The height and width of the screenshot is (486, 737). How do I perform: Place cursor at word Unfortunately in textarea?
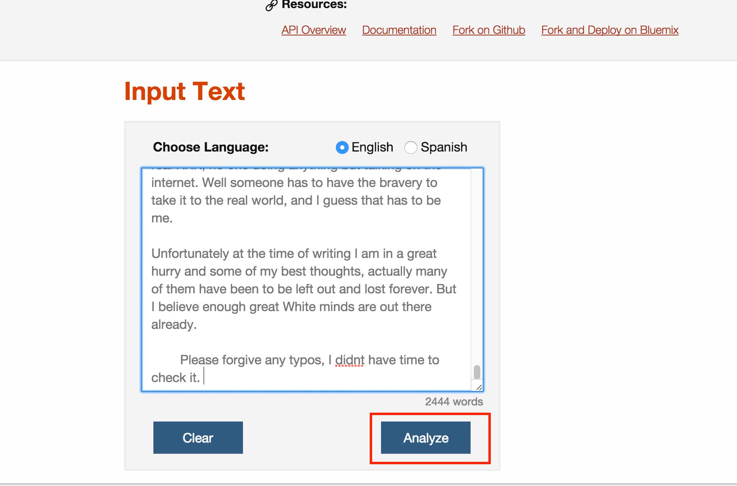[190, 254]
